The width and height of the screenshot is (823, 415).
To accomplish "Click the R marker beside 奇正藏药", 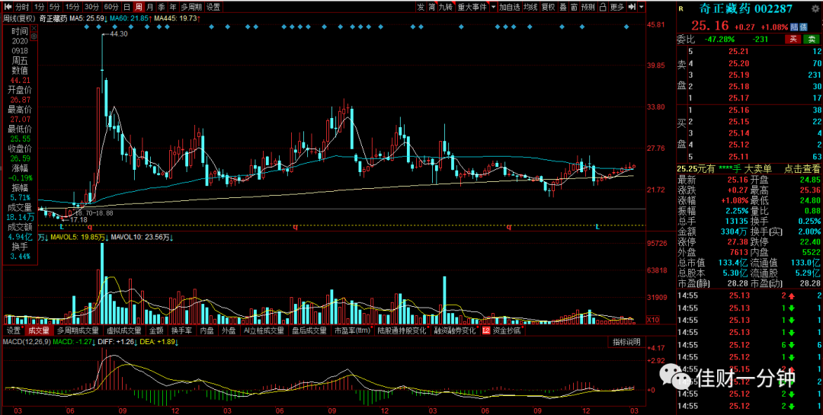I will click(x=681, y=8).
